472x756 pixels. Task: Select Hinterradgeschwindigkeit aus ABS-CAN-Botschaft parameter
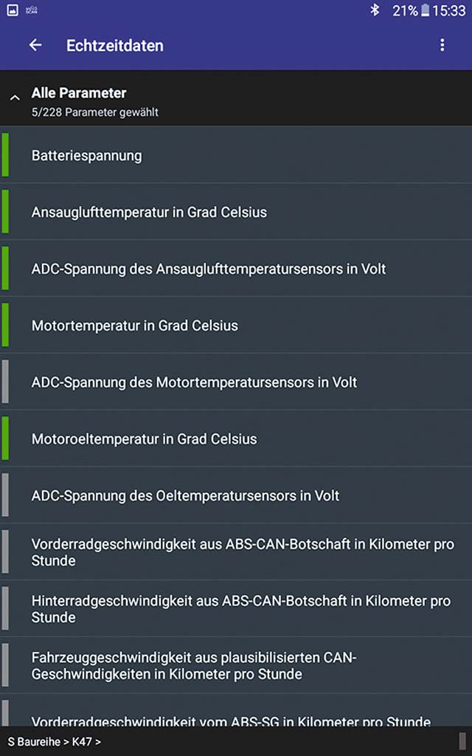(236, 608)
